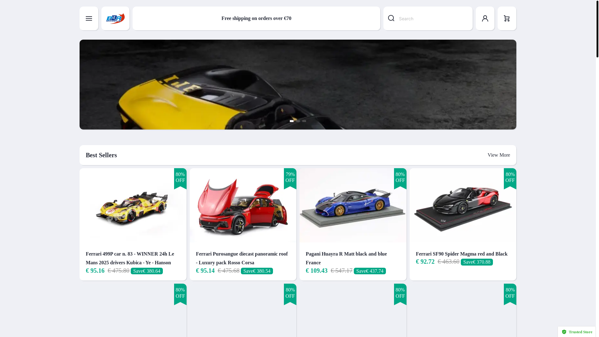Open Pagani Huayra R Matt black title
The image size is (599, 337).
click(346, 258)
